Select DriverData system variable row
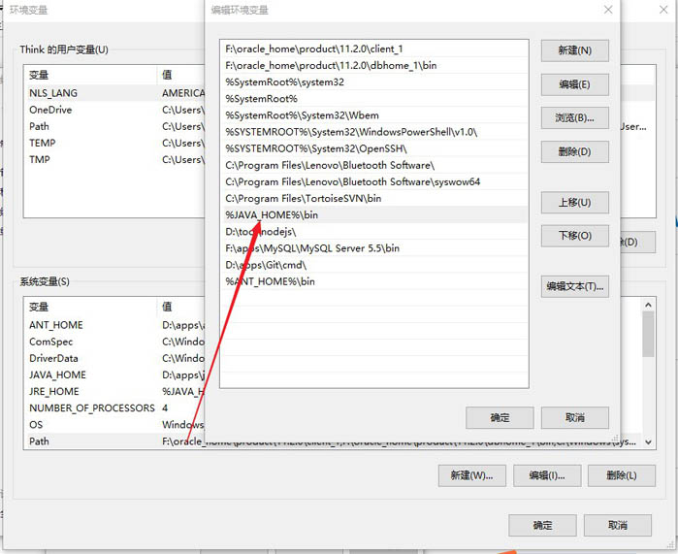The width and height of the screenshot is (678, 554). [114, 358]
